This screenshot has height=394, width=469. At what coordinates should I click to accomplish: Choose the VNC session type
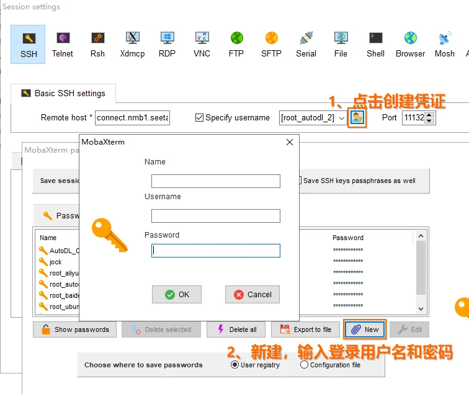point(202,44)
